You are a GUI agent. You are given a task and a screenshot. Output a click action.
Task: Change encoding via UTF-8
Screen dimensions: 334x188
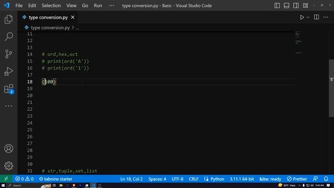(177, 179)
